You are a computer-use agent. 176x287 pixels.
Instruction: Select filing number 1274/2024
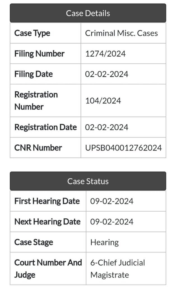click(x=105, y=54)
